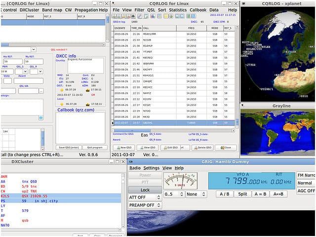The height and width of the screenshot is (237, 316).
Task: Open the Grayline window menu icon
Action: [242, 105]
